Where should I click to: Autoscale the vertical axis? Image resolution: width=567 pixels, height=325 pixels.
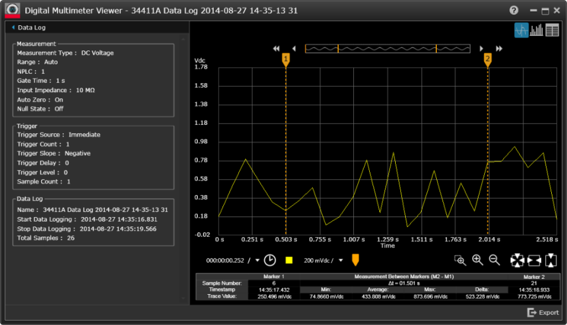coord(551,260)
